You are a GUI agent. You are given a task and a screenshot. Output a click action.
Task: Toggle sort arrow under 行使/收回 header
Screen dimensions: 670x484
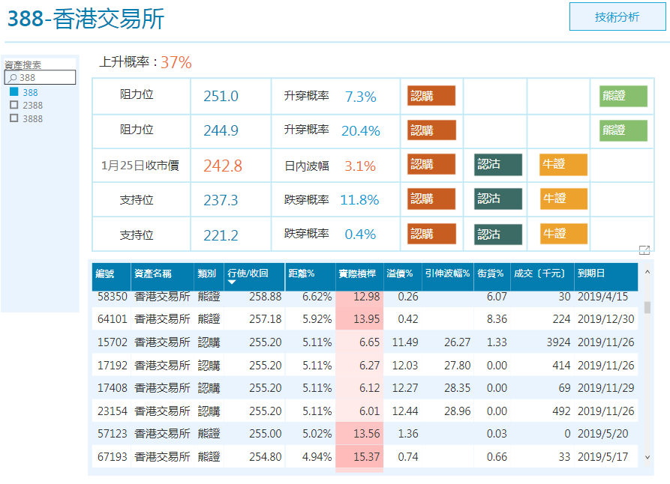pyautogui.click(x=232, y=282)
